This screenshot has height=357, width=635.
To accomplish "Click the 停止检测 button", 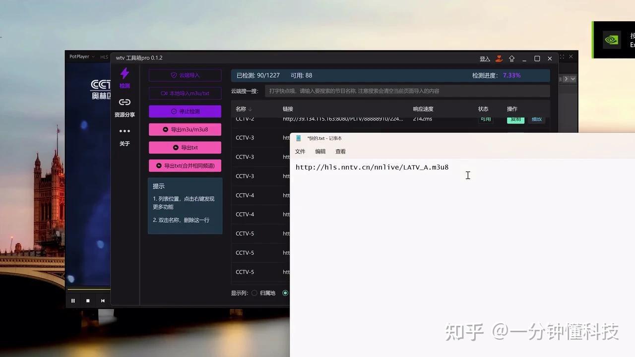I will click(x=185, y=112).
